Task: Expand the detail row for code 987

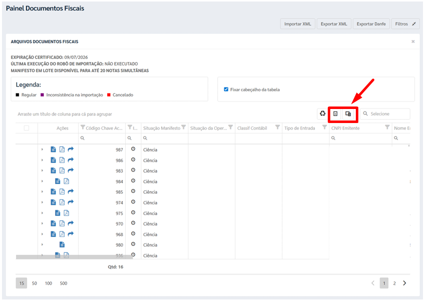Action: click(x=42, y=149)
